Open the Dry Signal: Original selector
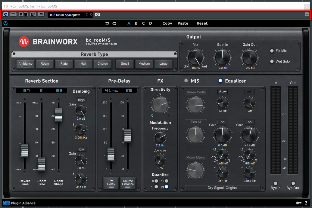 pos(223,188)
